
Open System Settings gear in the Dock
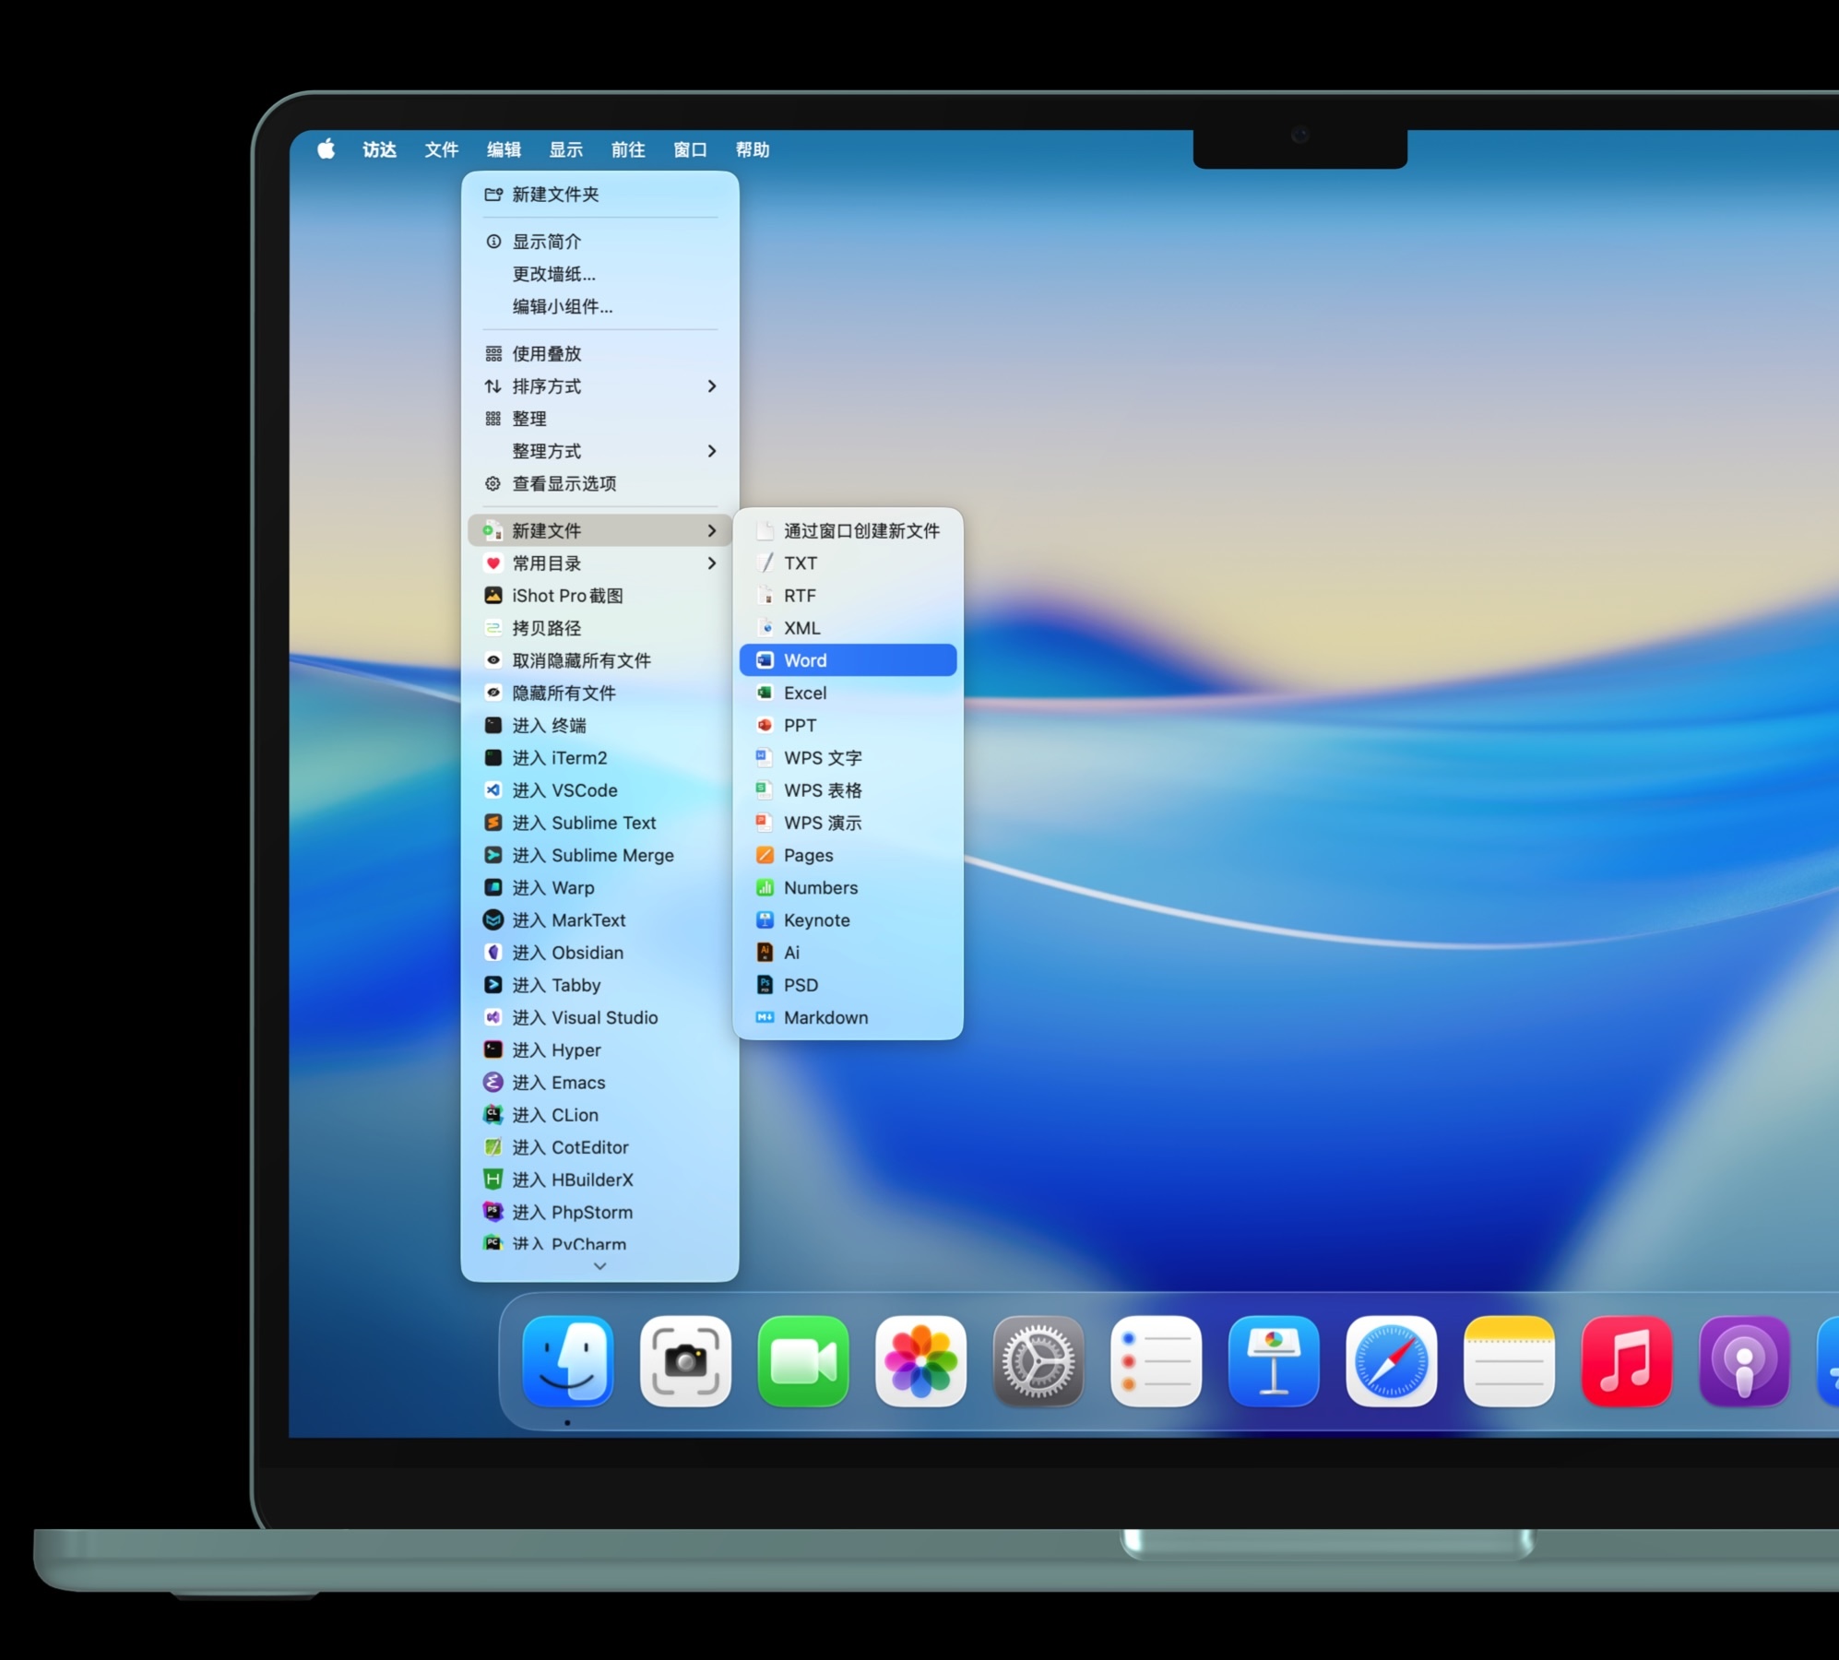pos(1038,1360)
